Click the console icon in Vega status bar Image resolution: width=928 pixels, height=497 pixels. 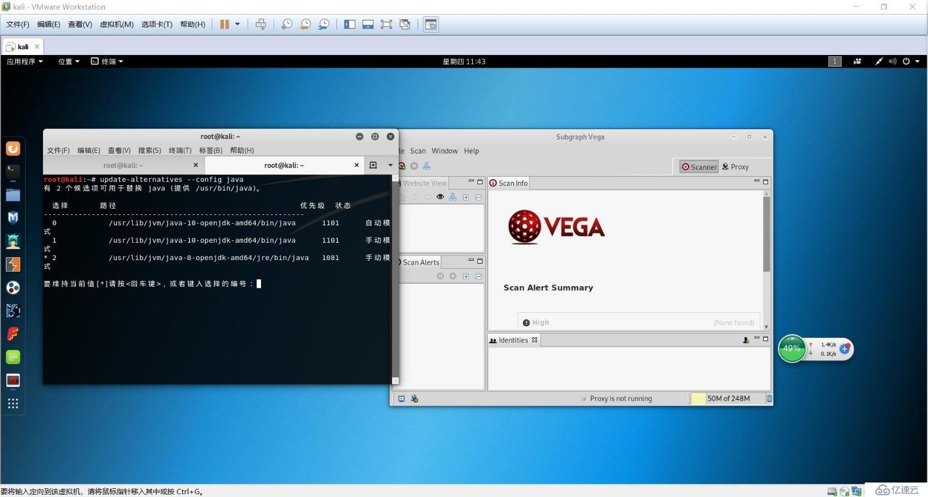point(401,399)
